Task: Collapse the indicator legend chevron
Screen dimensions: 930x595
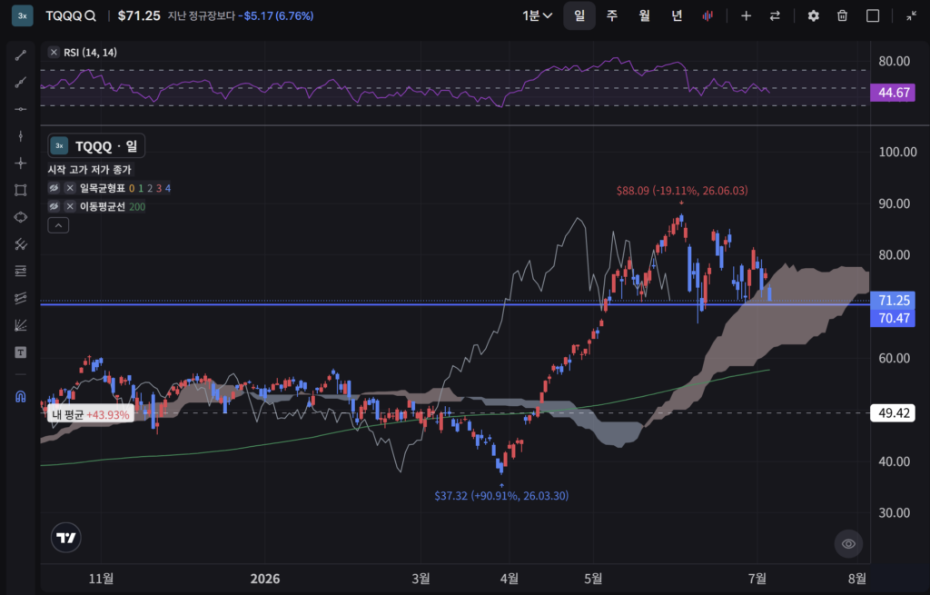Action: click(58, 225)
